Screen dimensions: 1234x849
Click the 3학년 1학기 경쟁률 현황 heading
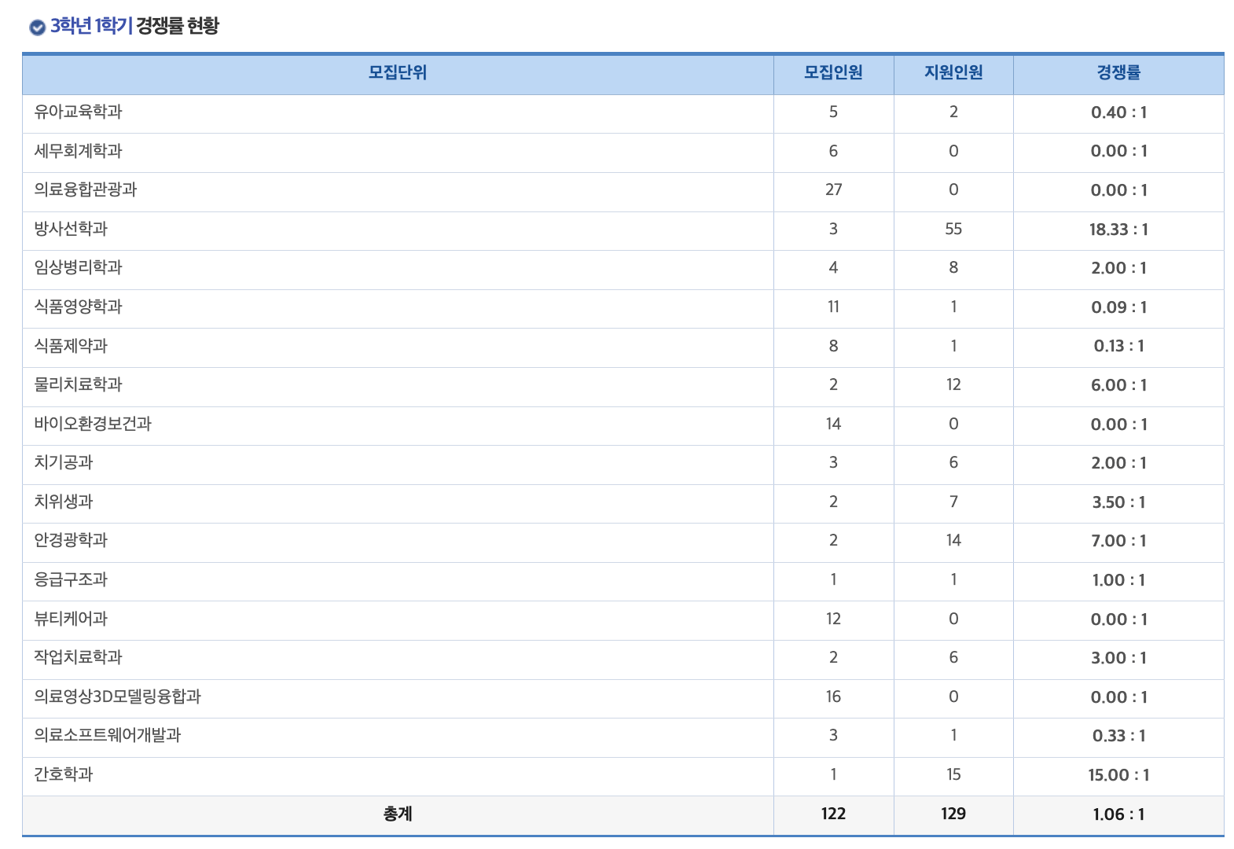[134, 26]
